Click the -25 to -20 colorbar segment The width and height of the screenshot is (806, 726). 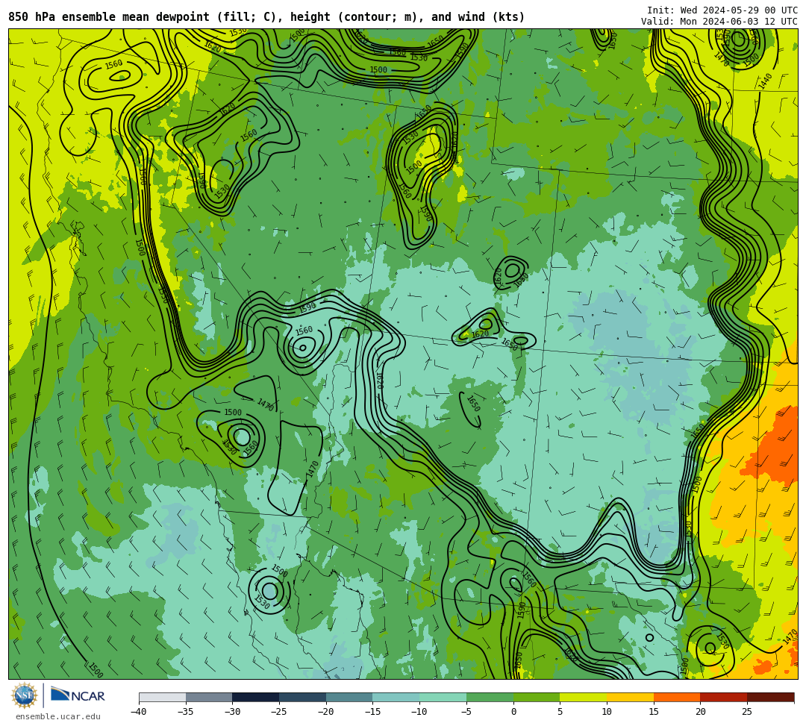tap(303, 697)
